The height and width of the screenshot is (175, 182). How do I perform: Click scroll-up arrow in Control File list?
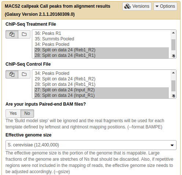pos(173,73)
